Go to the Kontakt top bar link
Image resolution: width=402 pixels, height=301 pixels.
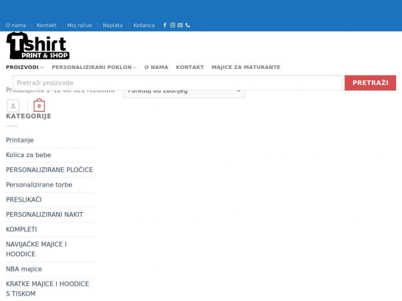point(46,25)
